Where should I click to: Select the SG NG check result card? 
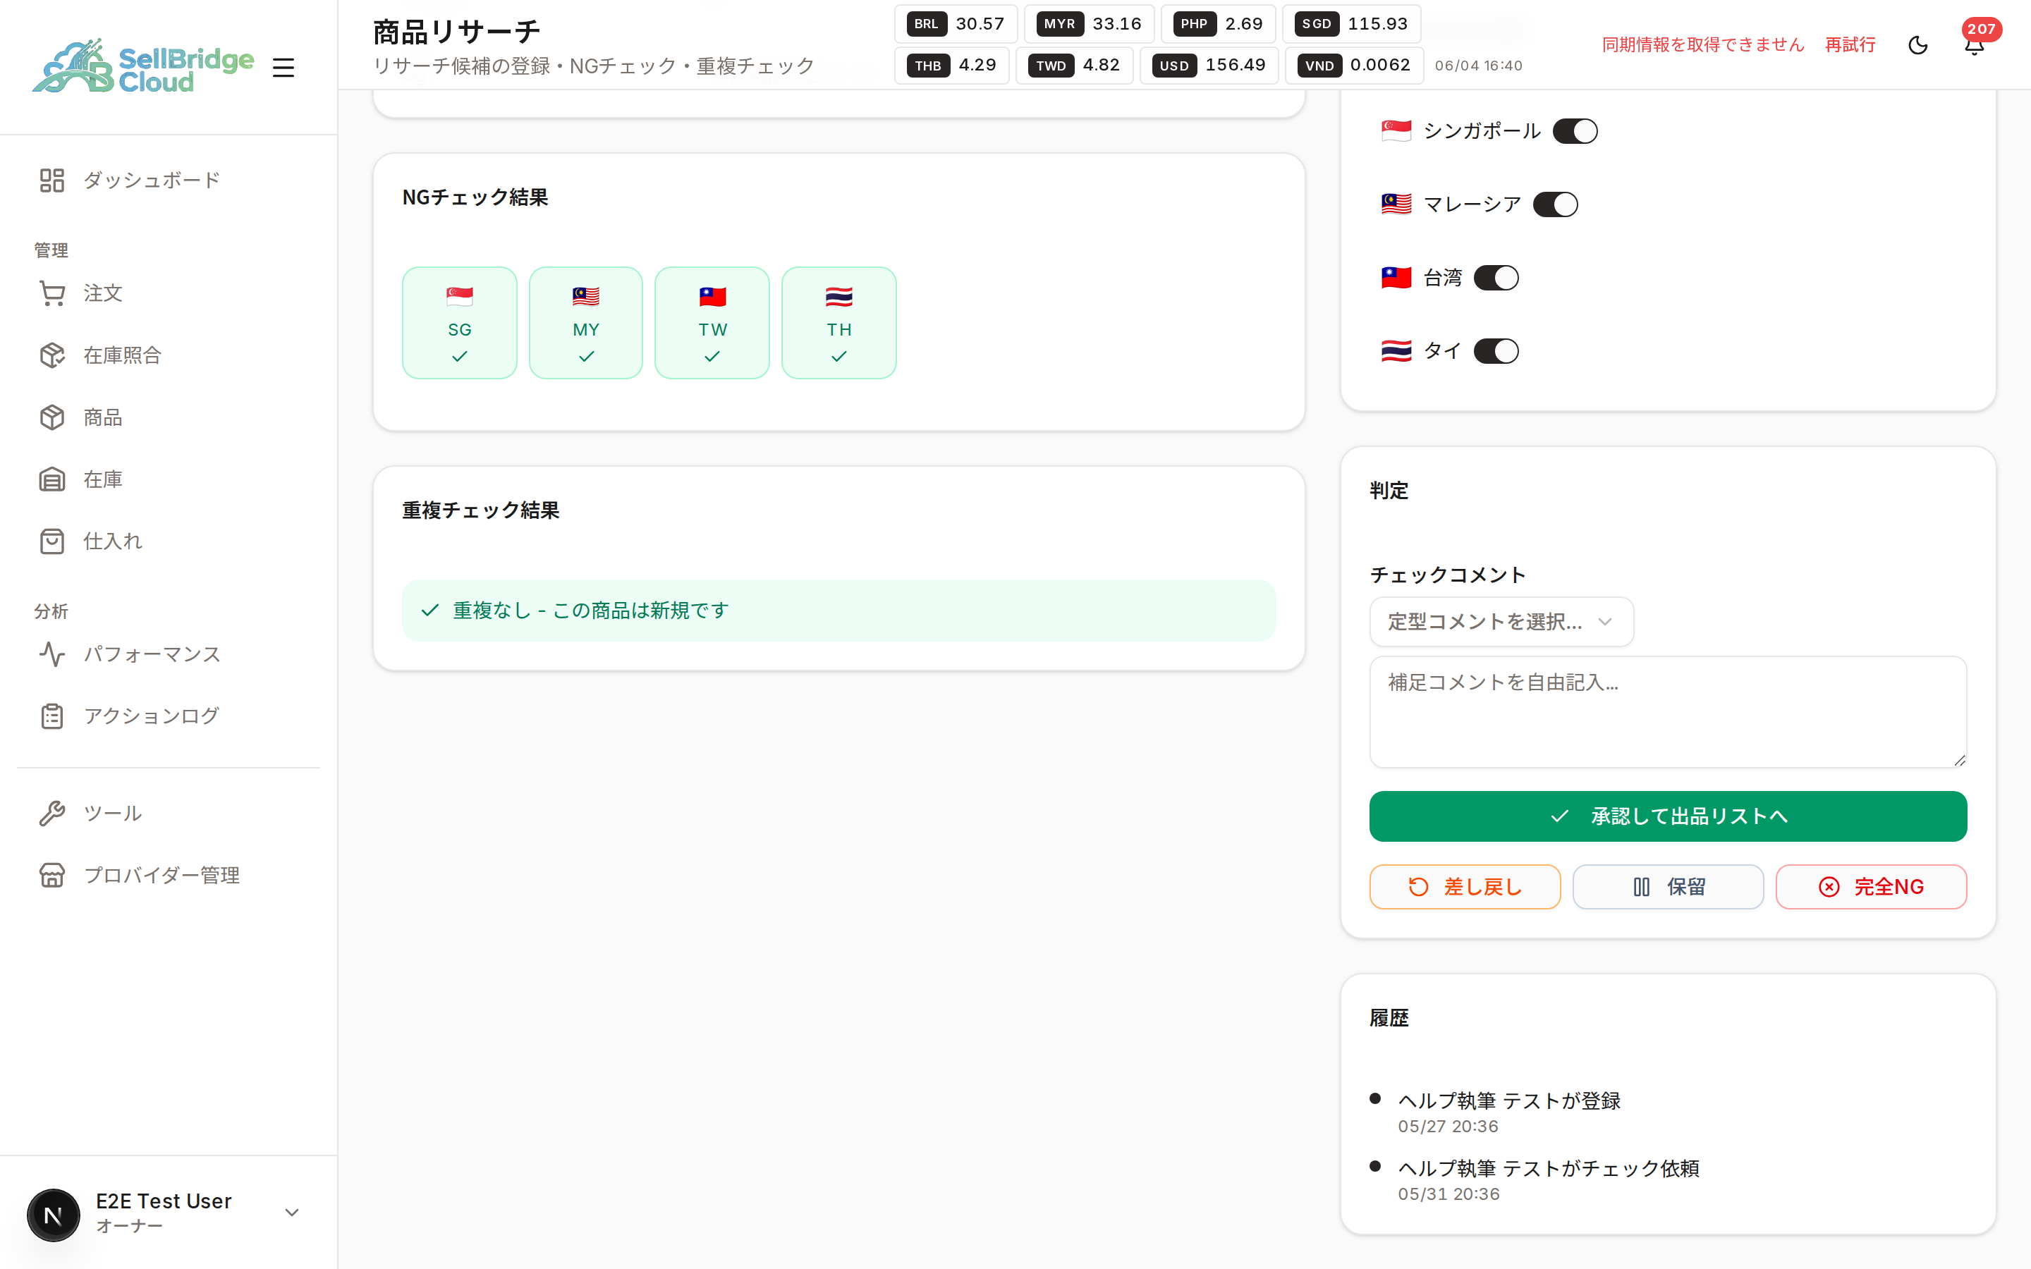coord(460,323)
